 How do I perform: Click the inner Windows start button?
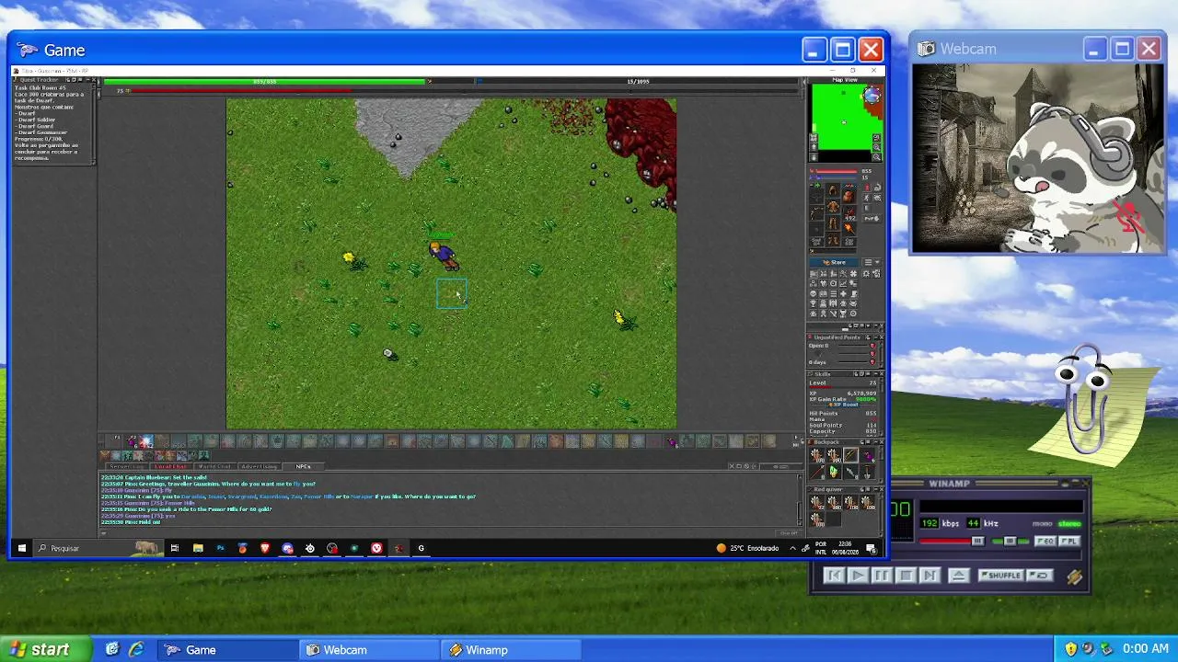pos(22,548)
